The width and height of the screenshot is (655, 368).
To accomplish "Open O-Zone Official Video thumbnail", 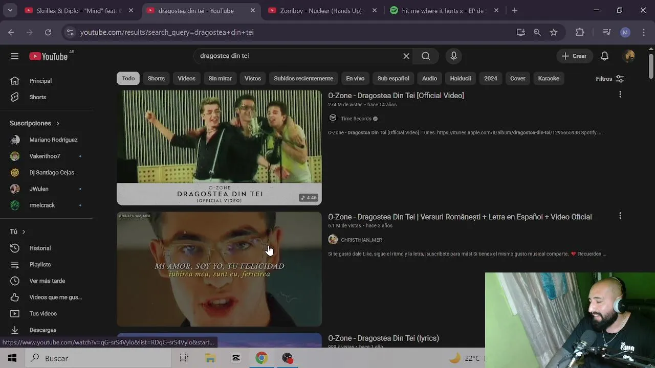I will click(x=219, y=148).
